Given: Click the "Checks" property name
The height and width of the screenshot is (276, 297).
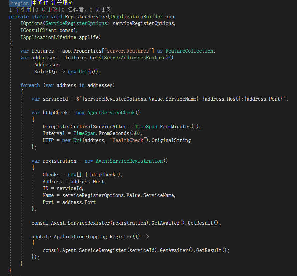Looking at the screenshot, I should (x=51, y=175).
